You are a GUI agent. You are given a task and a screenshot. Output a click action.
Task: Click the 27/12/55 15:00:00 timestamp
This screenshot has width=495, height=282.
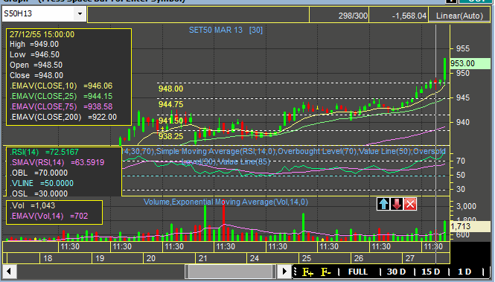[x=42, y=34]
